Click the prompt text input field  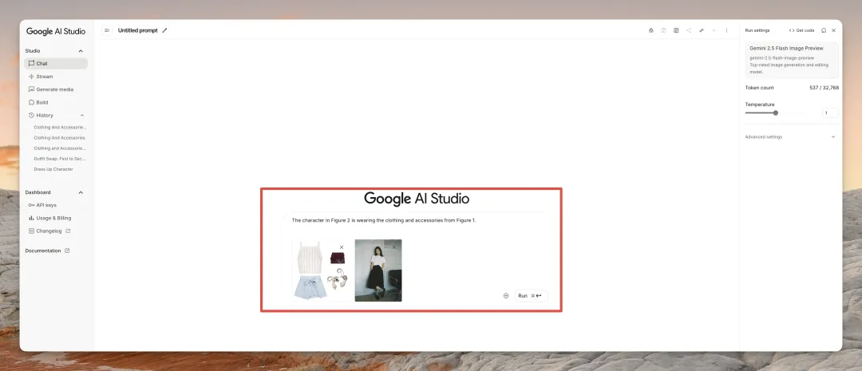tap(415, 220)
